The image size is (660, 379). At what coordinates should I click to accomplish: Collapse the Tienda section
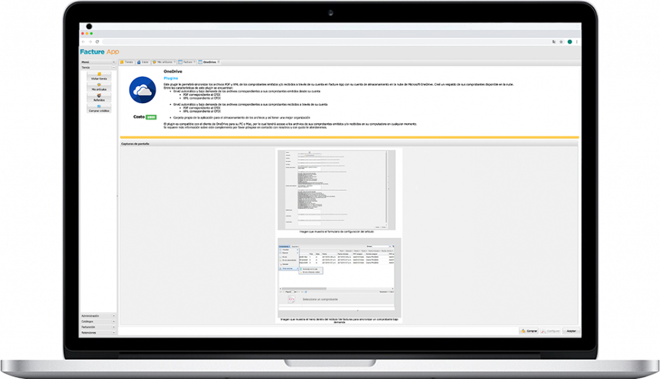pos(114,66)
